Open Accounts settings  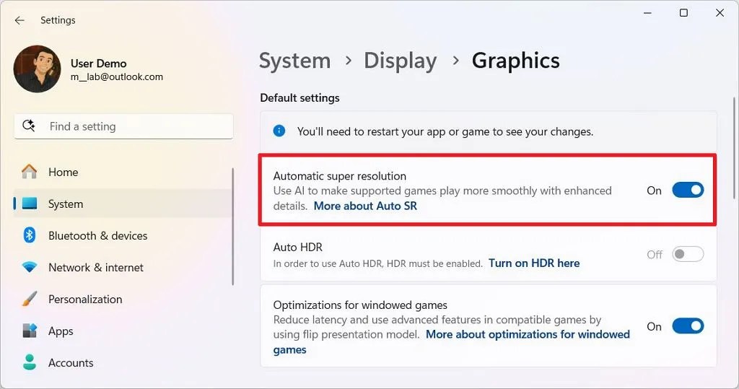(x=123, y=362)
